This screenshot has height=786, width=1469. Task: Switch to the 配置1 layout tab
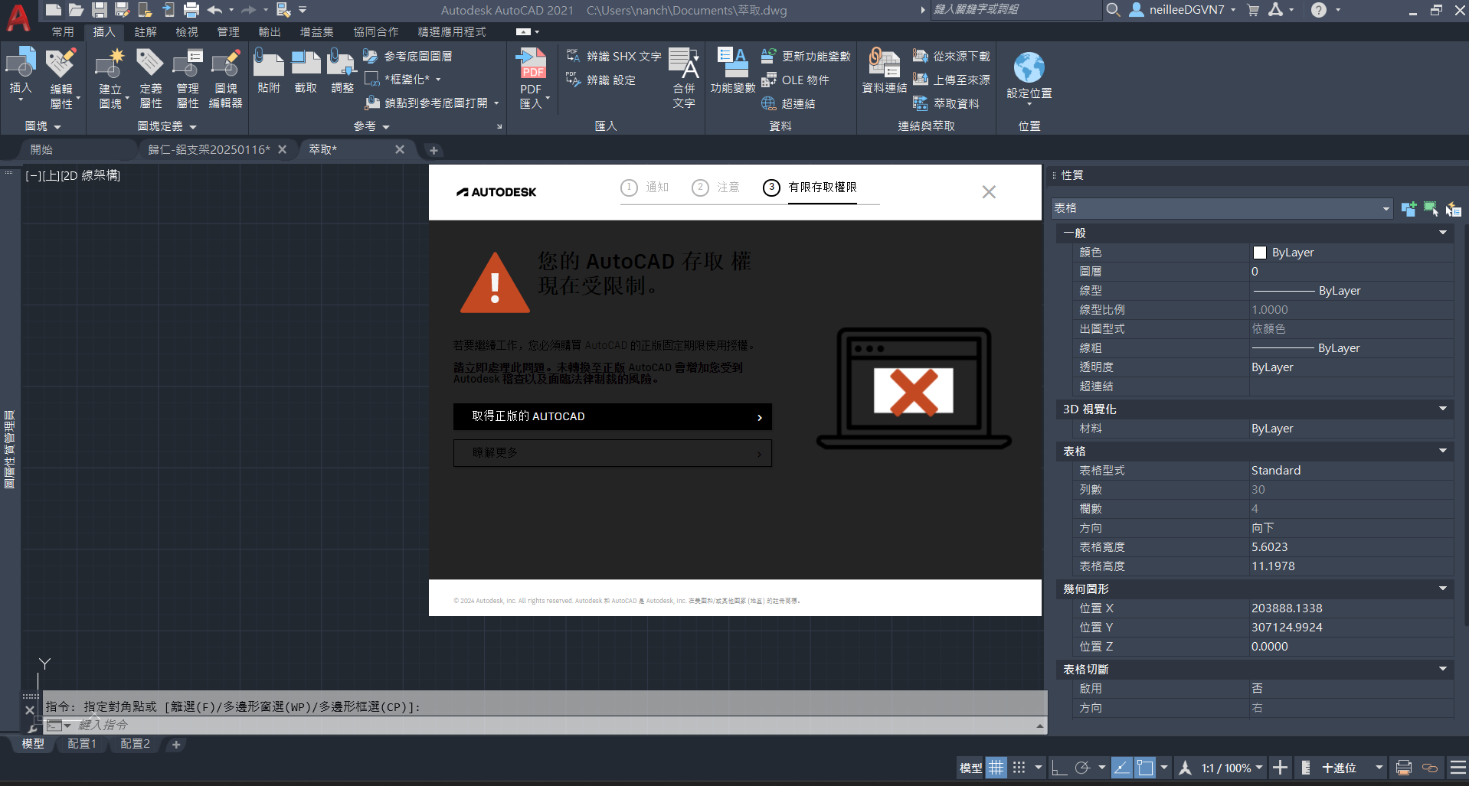click(82, 744)
